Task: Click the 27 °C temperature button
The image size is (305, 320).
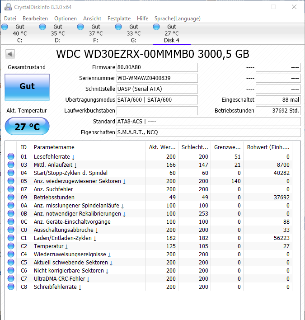Action: tap(27, 126)
